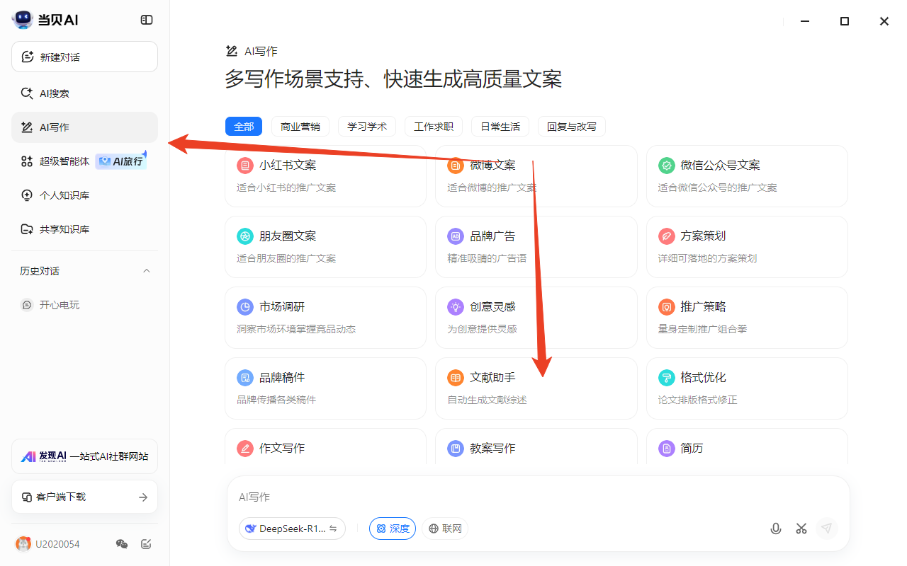
Task: Collapse the sidebar with the panel icon
Action: [x=147, y=20]
